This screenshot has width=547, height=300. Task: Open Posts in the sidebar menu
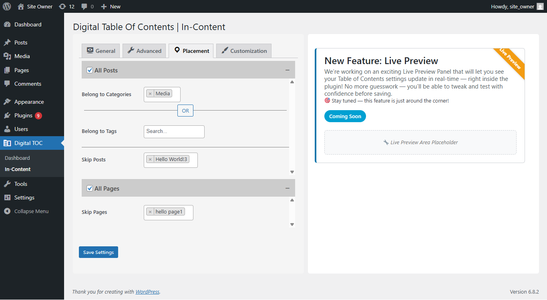click(21, 42)
